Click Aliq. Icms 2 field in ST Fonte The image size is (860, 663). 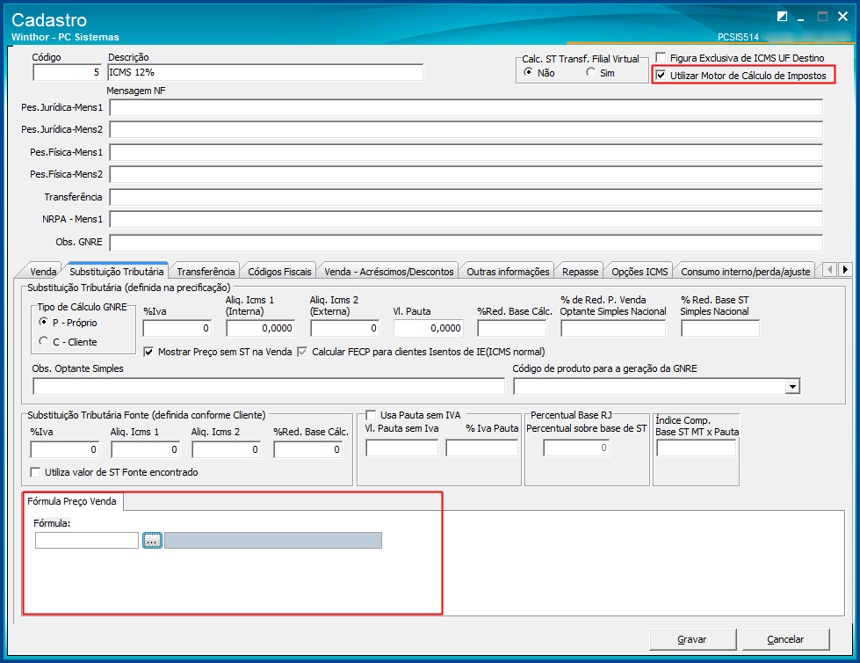(227, 449)
